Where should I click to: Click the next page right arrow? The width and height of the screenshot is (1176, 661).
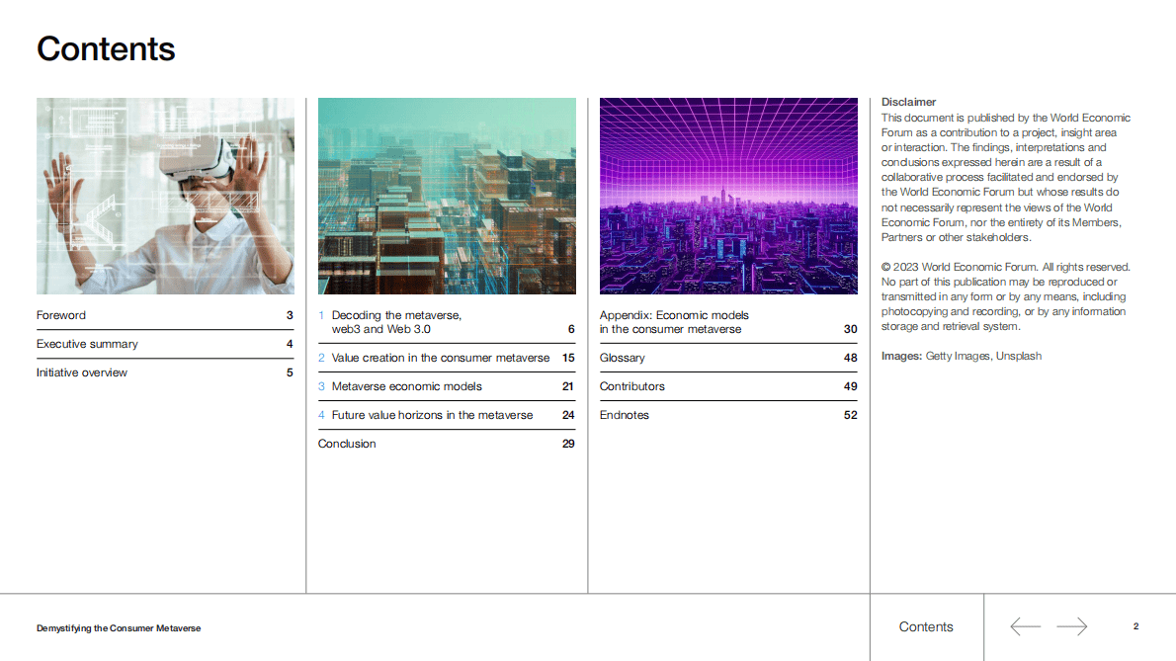tap(1071, 626)
